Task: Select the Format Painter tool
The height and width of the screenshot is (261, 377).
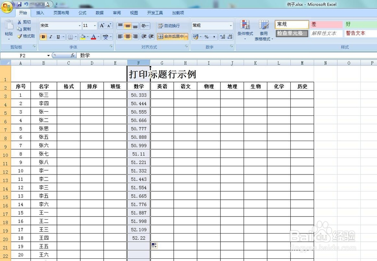Action: tap(26, 36)
